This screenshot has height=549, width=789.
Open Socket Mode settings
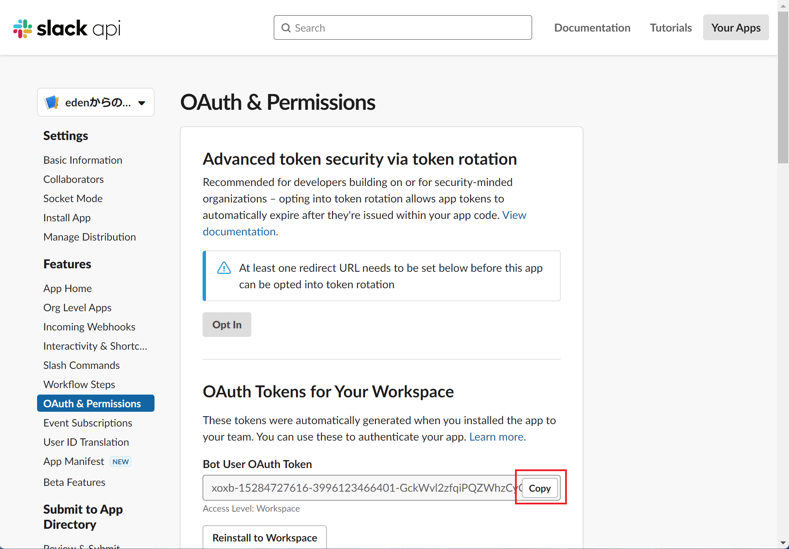pos(73,198)
